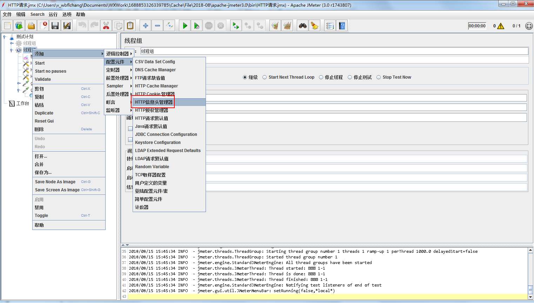Click Start no pauses in context menu

69,71
